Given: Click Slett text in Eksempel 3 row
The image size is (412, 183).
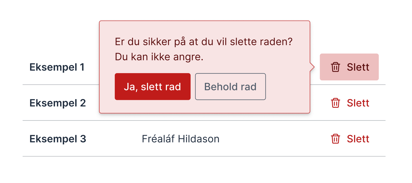Looking at the screenshot, I should pos(358,139).
